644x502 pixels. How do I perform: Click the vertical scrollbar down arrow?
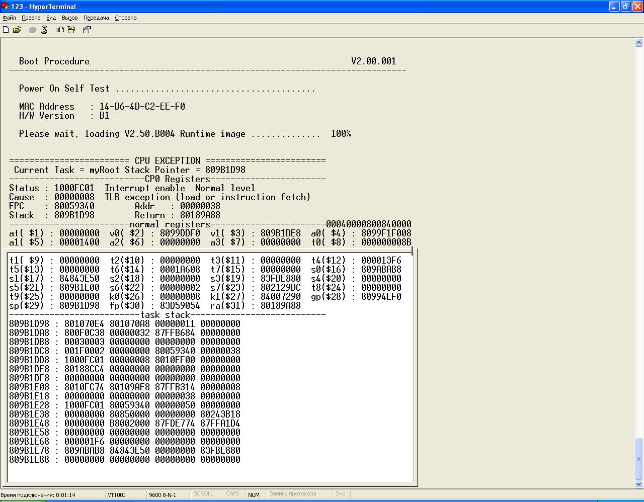(x=638, y=484)
